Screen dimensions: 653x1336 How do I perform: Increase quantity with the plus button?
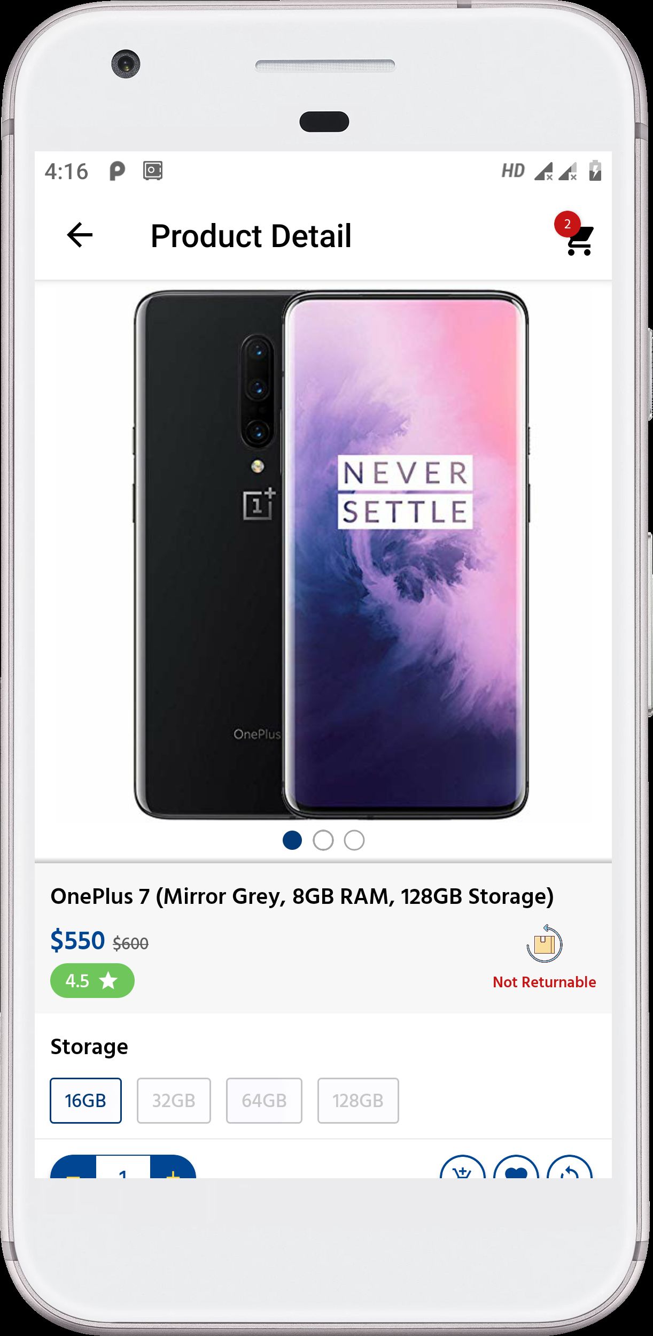pyautogui.click(x=173, y=1167)
